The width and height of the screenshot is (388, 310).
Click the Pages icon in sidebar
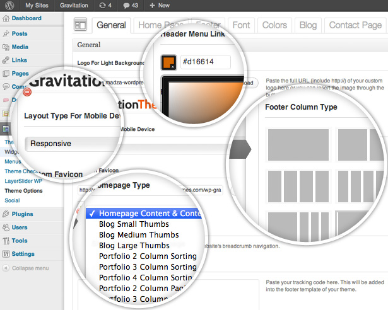[x=6, y=74]
